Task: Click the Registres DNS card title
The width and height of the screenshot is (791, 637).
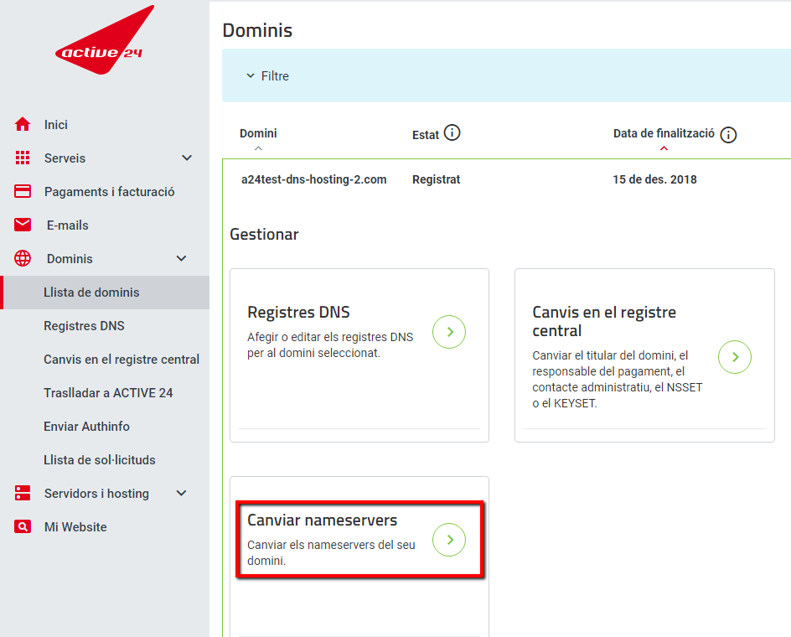Action: point(298,312)
